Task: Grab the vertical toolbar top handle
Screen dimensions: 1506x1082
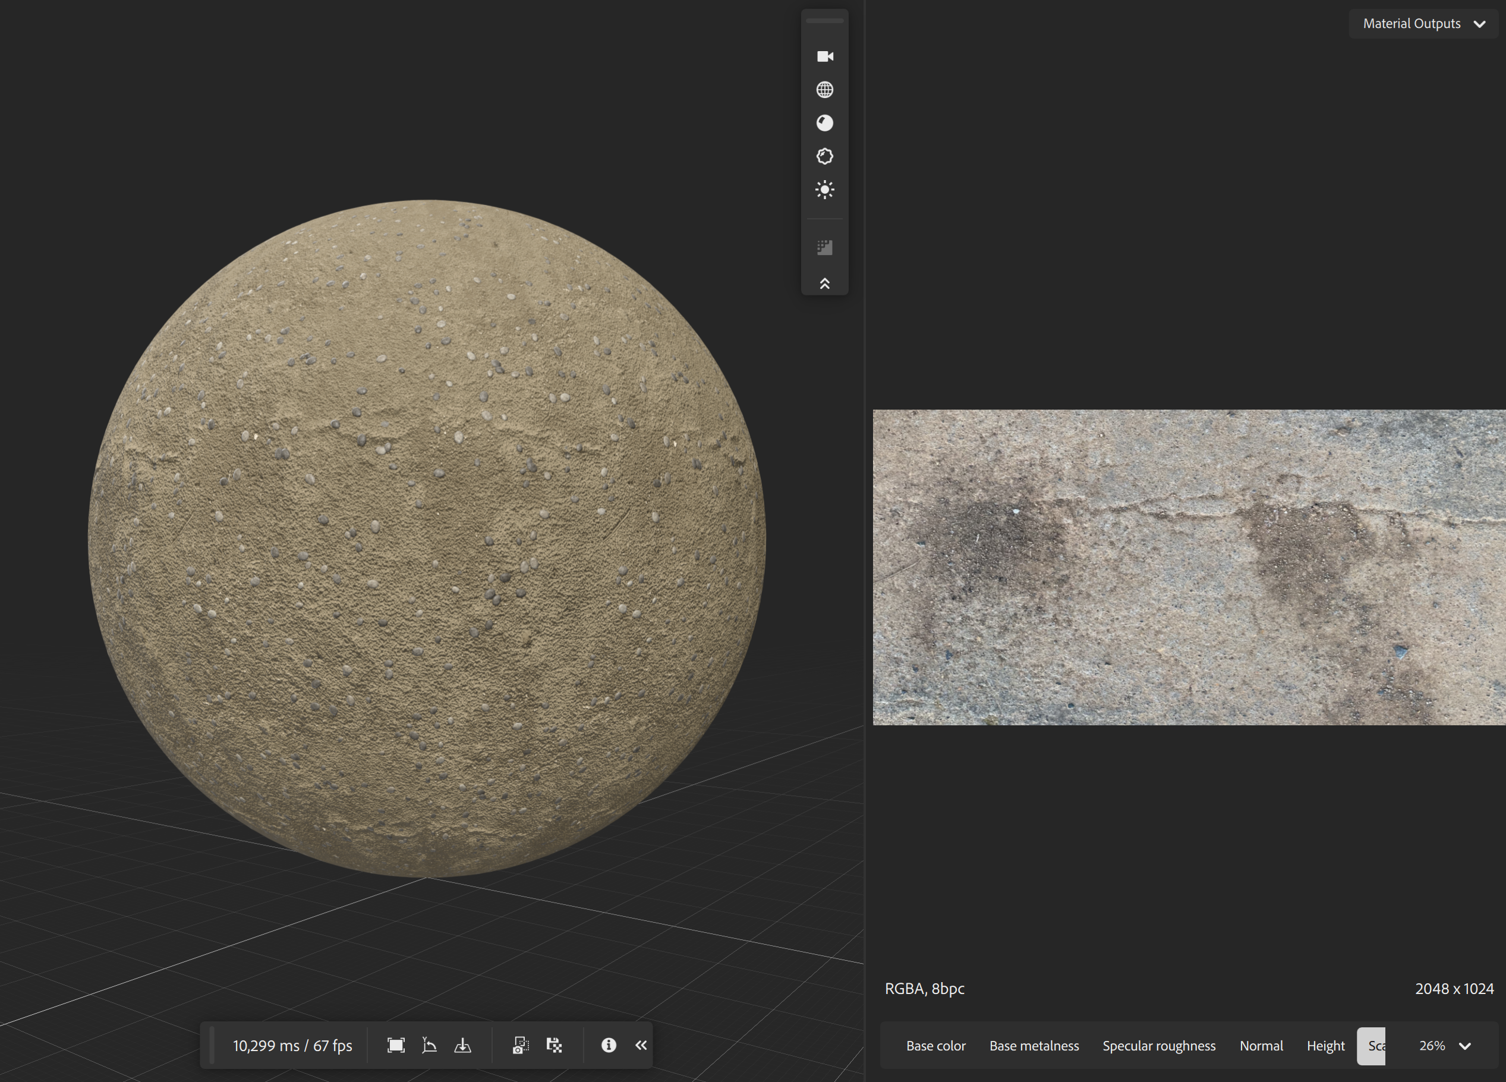Action: coord(825,21)
